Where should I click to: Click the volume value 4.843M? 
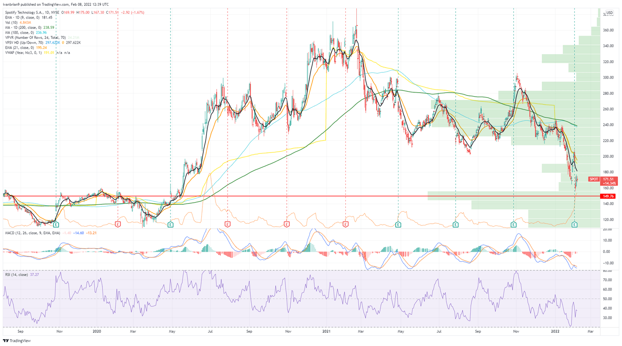26,23
